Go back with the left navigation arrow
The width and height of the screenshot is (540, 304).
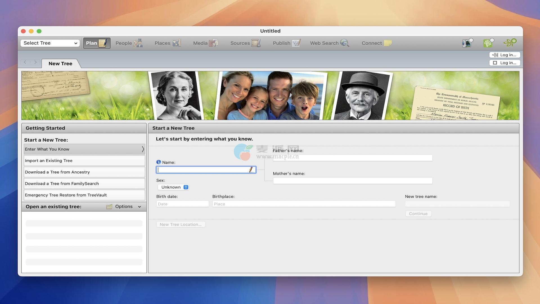(x=25, y=62)
